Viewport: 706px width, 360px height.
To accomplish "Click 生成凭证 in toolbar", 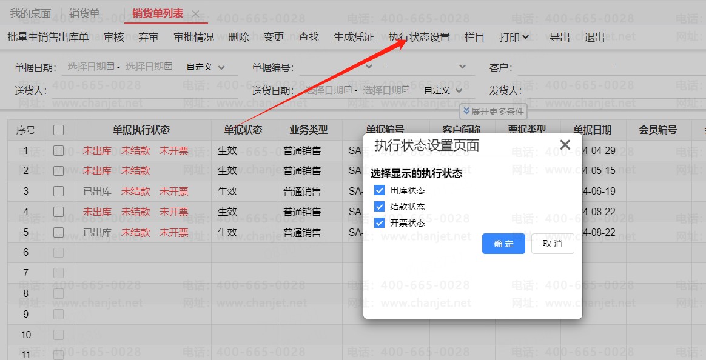I will pyautogui.click(x=354, y=38).
